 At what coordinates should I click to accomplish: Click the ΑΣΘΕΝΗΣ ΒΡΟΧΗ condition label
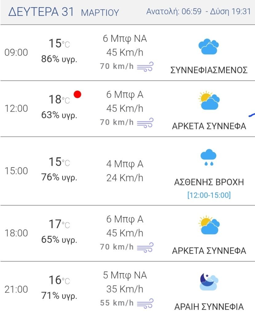[x=209, y=182]
